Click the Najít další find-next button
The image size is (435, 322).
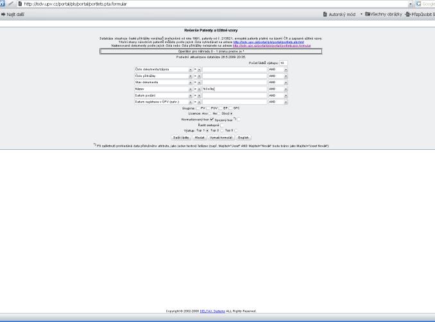click(x=13, y=14)
